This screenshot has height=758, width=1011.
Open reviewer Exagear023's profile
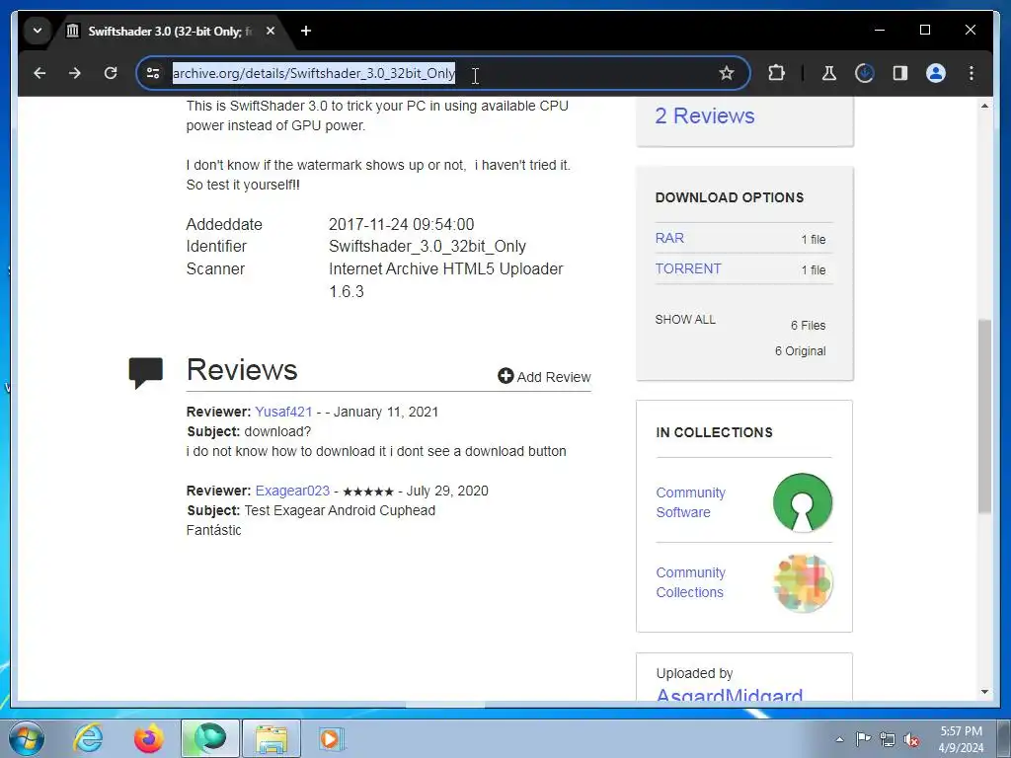coord(292,491)
